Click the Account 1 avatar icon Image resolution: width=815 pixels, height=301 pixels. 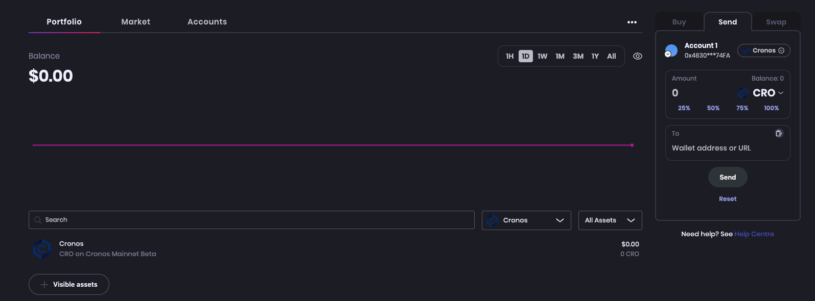pos(671,51)
